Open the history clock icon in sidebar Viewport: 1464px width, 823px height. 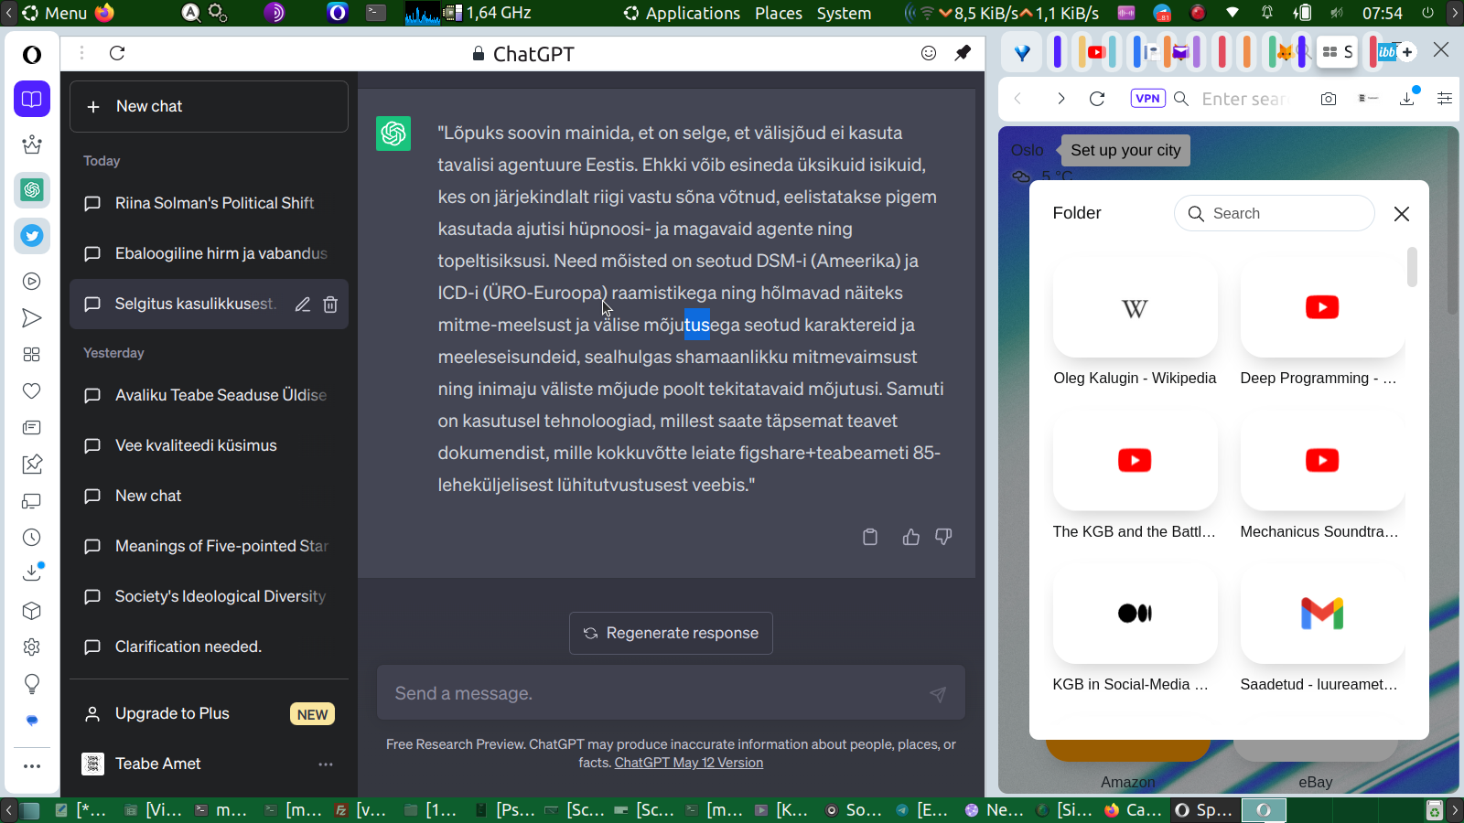[32, 538]
